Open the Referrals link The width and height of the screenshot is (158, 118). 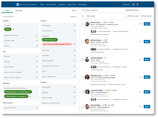point(126,5)
